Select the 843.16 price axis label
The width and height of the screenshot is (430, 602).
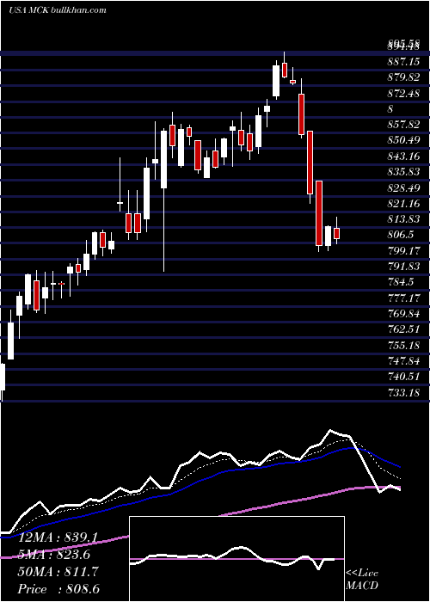click(403, 156)
